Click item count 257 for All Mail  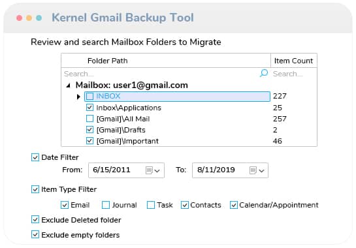[x=280, y=119]
